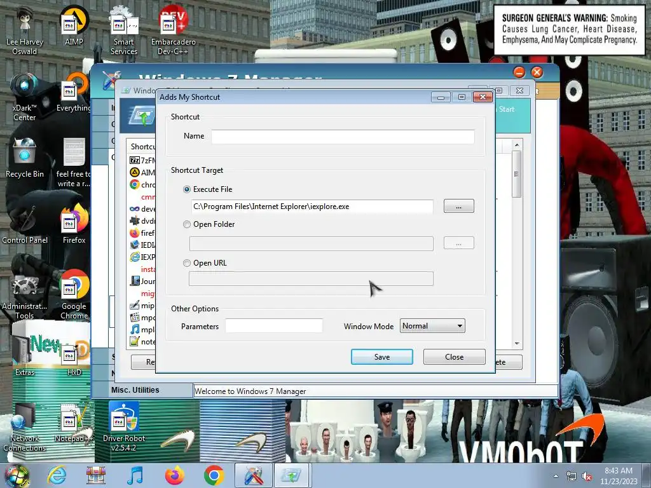The height and width of the screenshot is (488, 651).
Task: Open xDark Center desktop icon
Action: click(25, 97)
